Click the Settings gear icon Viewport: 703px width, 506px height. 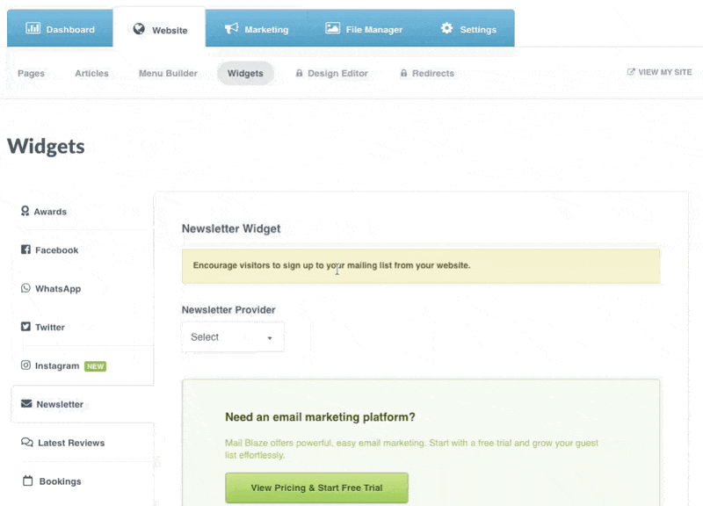click(446, 29)
